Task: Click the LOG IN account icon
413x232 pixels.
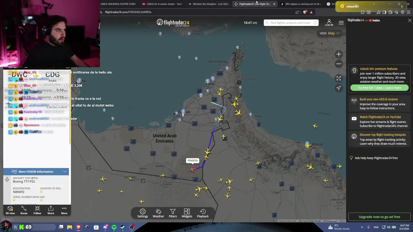Action: (329, 23)
